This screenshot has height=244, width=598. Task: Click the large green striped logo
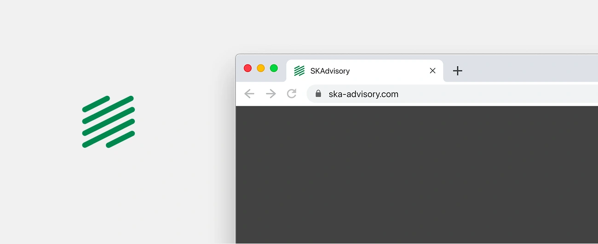pyautogui.click(x=109, y=122)
